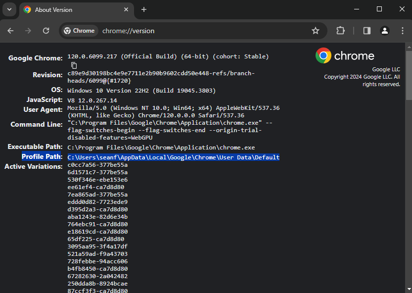Click the Executable Path: label
Viewport: 412px width, 293px height.
click(x=35, y=147)
